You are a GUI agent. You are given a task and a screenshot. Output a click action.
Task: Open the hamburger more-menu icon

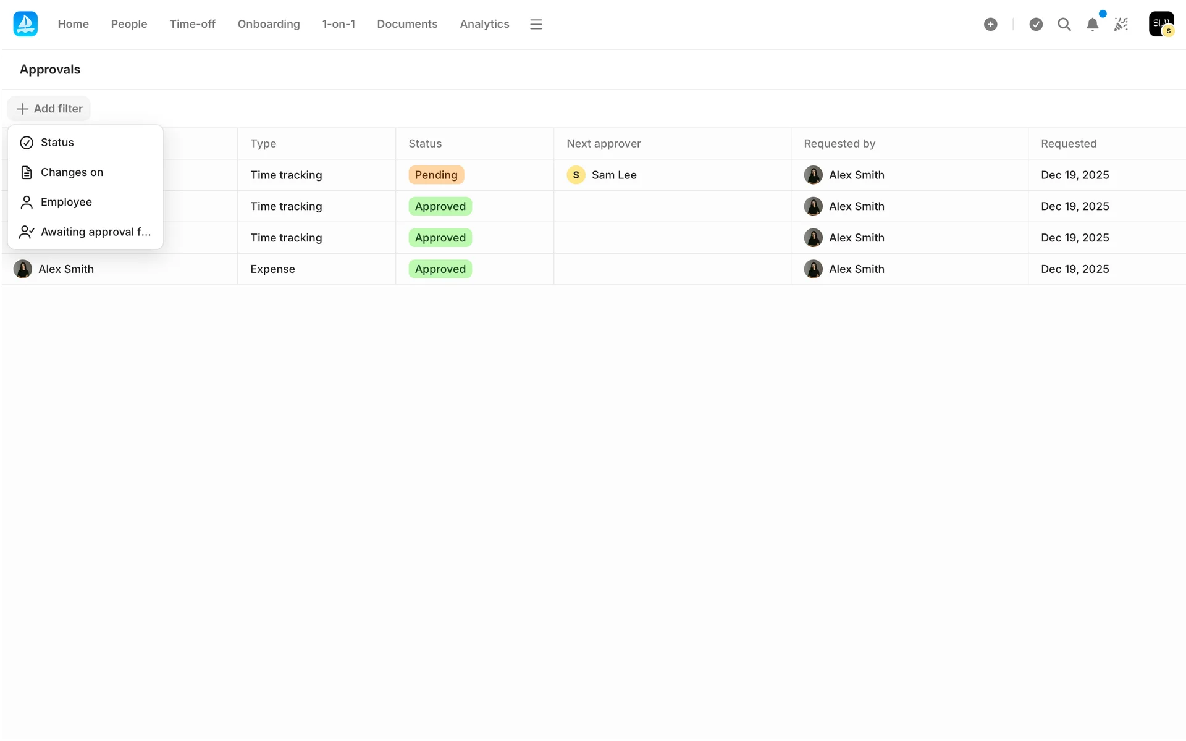click(x=536, y=24)
